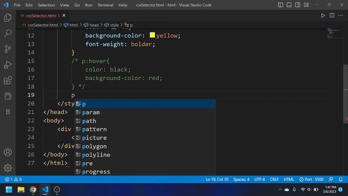348x196 pixels.
Task: Open the Search view
Action: click(8, 33)
